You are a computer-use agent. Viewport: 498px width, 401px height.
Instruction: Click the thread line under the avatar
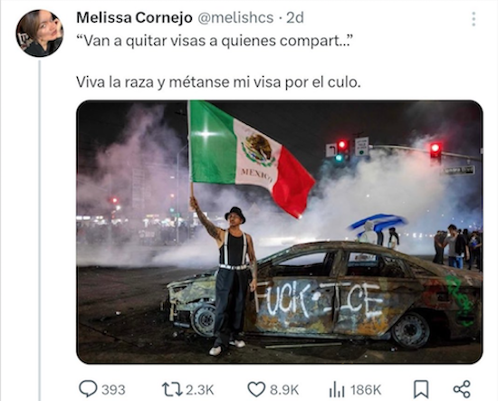[x=39, y=230]
